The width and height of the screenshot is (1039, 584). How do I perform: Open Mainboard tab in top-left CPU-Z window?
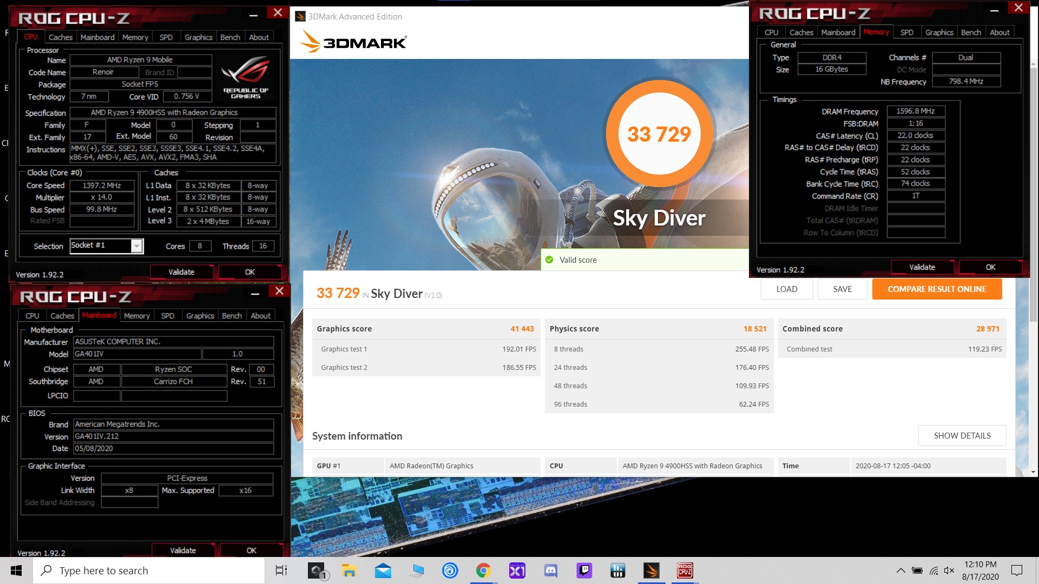97,37
